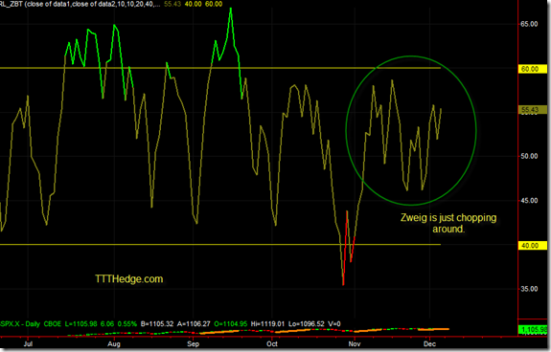This screenshot has width=551, height=352.
Task: Click the Nov date label
Action: coord(355,343)
